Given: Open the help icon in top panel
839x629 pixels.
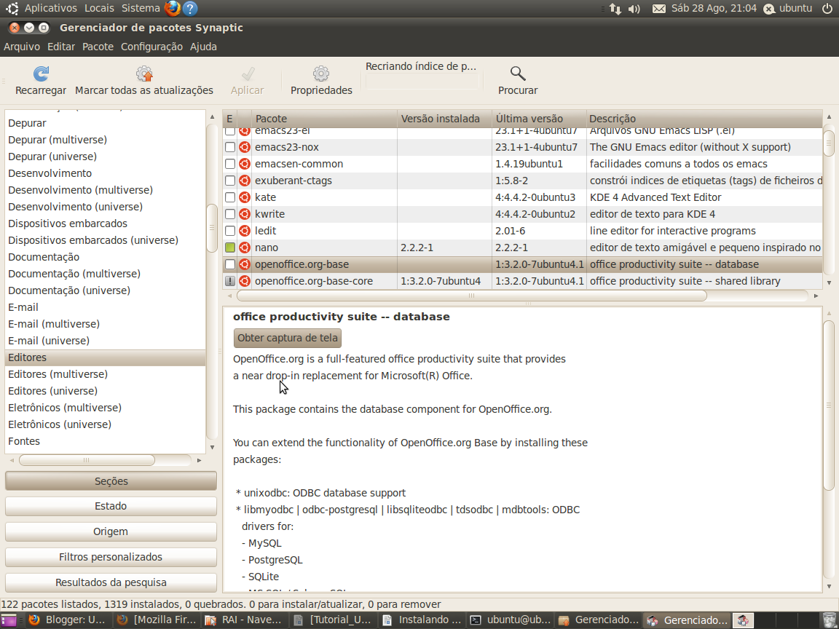Looking at the screenshot, I should click(190, 8).
